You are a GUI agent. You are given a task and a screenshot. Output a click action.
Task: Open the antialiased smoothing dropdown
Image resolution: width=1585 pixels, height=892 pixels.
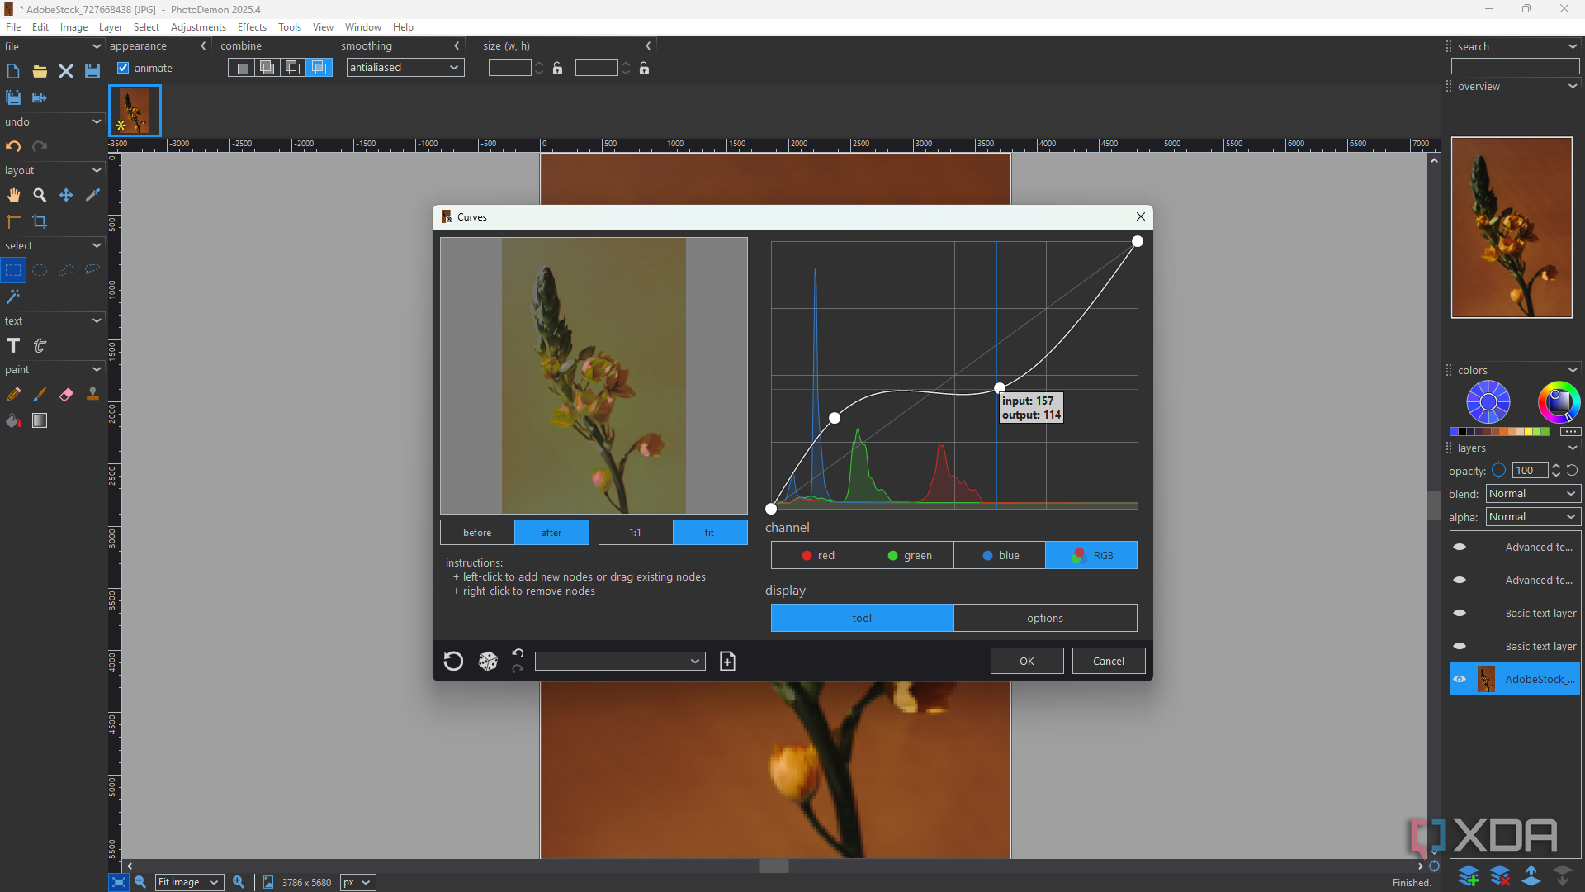[x=405, y=68]
